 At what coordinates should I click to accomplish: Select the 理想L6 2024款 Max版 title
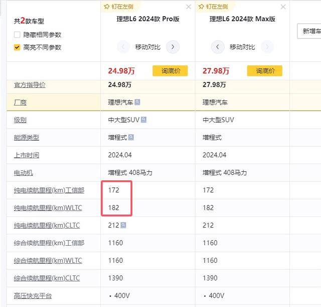(x=242, y=19)
